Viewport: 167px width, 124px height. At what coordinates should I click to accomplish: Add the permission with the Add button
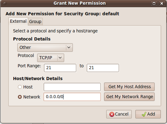tap(148, 114)
